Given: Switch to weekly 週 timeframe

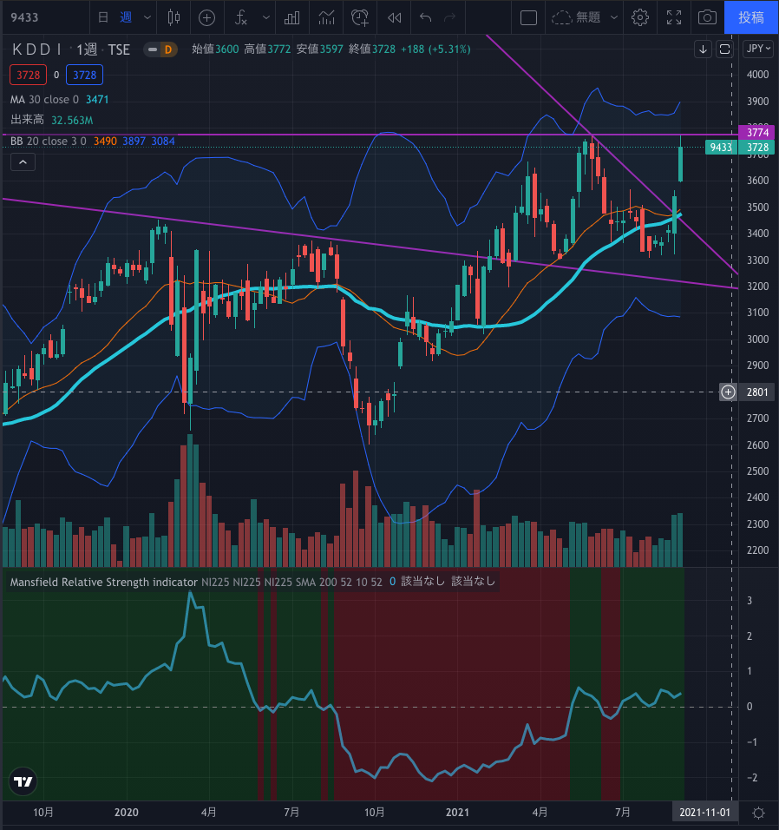Looking at the screenshot, I should click(x=126, y=17).
